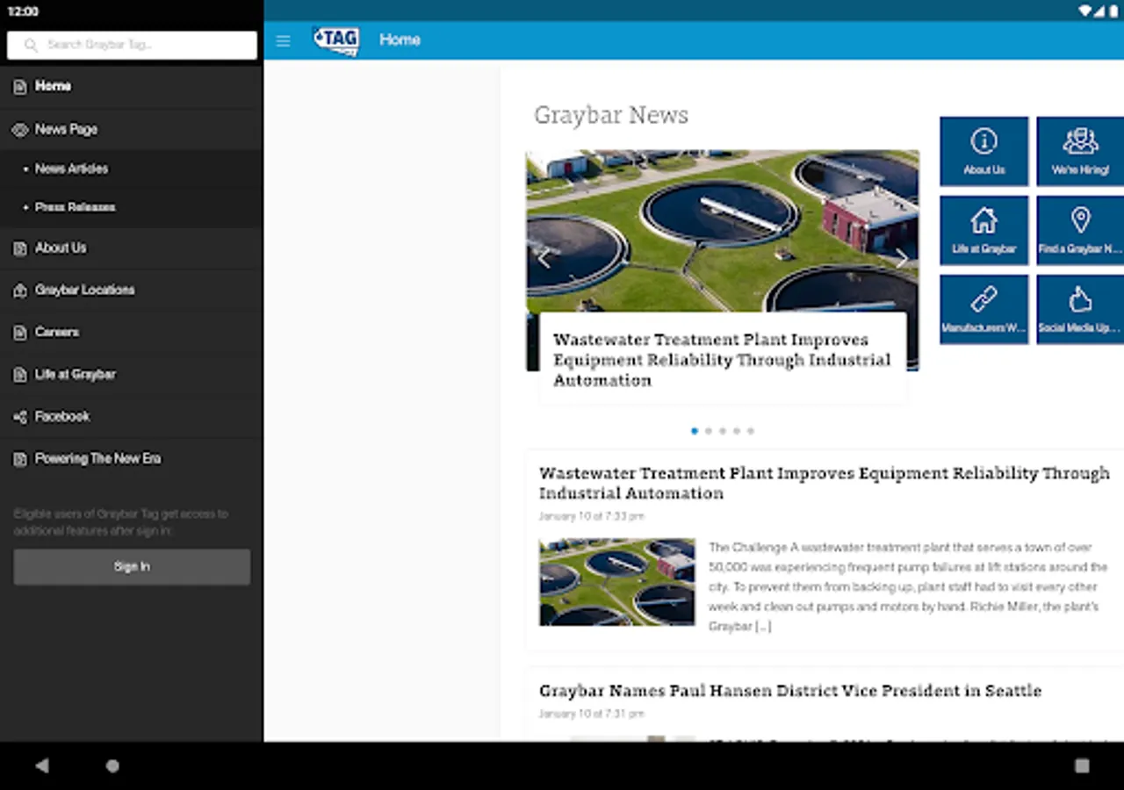Select the third carousel page dot
1124x790 pixels.
(x=723, y=431)
